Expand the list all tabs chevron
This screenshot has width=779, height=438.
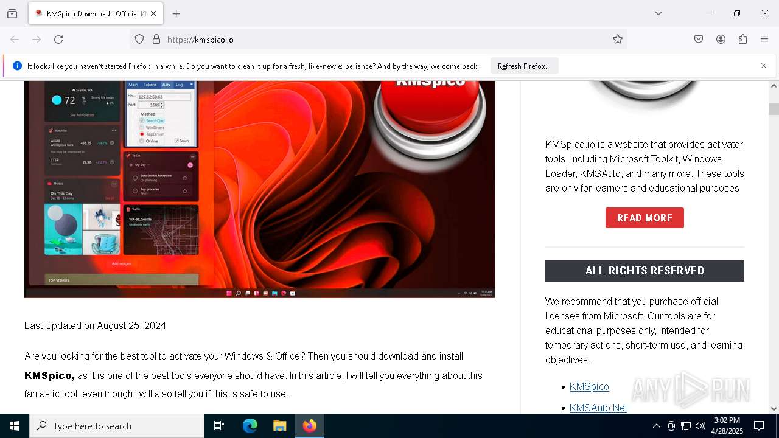pos(658,13)
